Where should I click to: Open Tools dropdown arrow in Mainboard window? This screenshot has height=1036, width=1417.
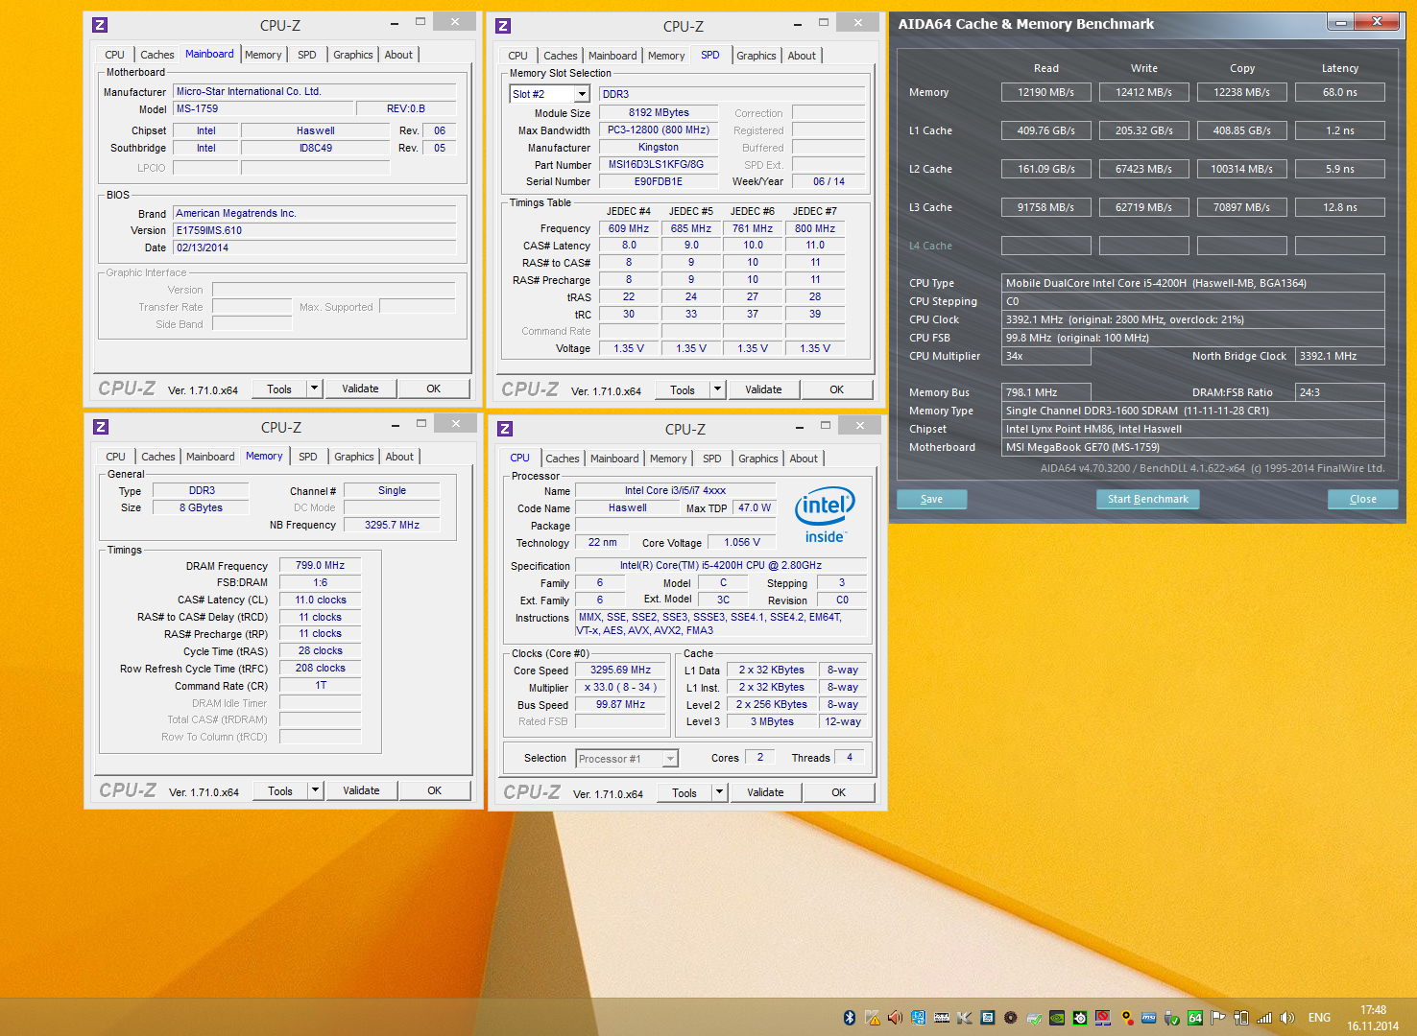[314, 388]
